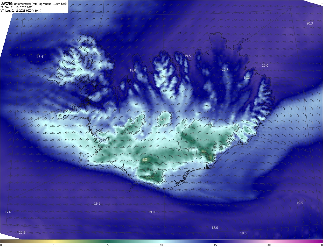Click the 15.4 value label on map
This screenshot has width=323, height=247.
click(40, 57)
